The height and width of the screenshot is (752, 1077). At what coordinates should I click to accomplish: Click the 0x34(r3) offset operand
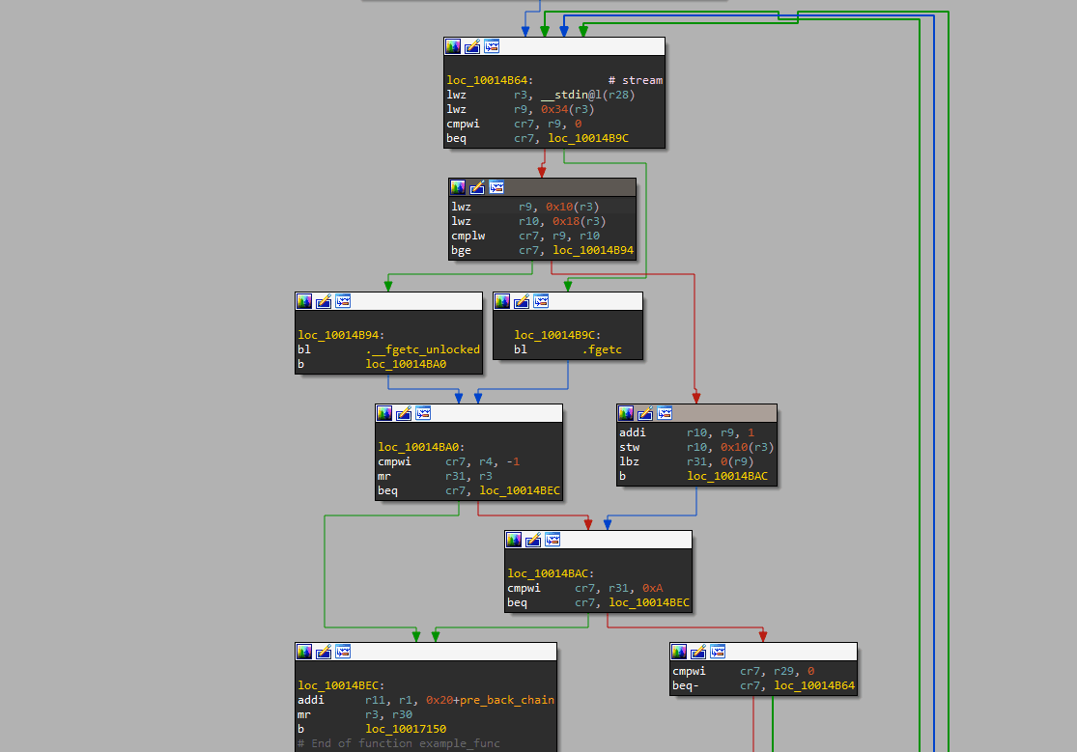pyautogui.click(x=567, y=109)
